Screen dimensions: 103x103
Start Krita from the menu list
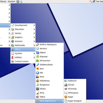tap(49, 93)
